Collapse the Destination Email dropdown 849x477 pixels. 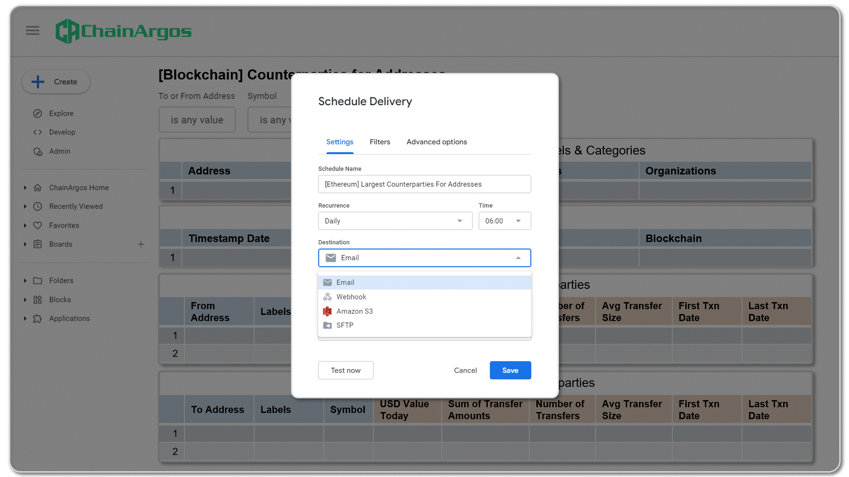point(518,258)
